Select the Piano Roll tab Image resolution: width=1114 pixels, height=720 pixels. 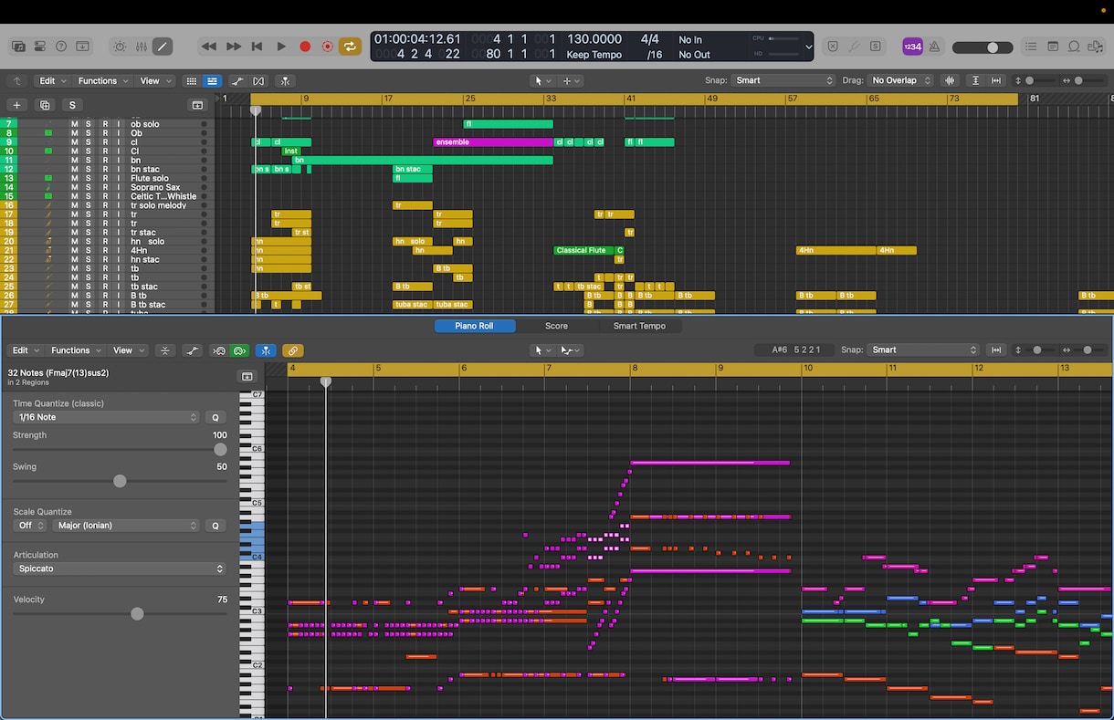click(475, 326)
